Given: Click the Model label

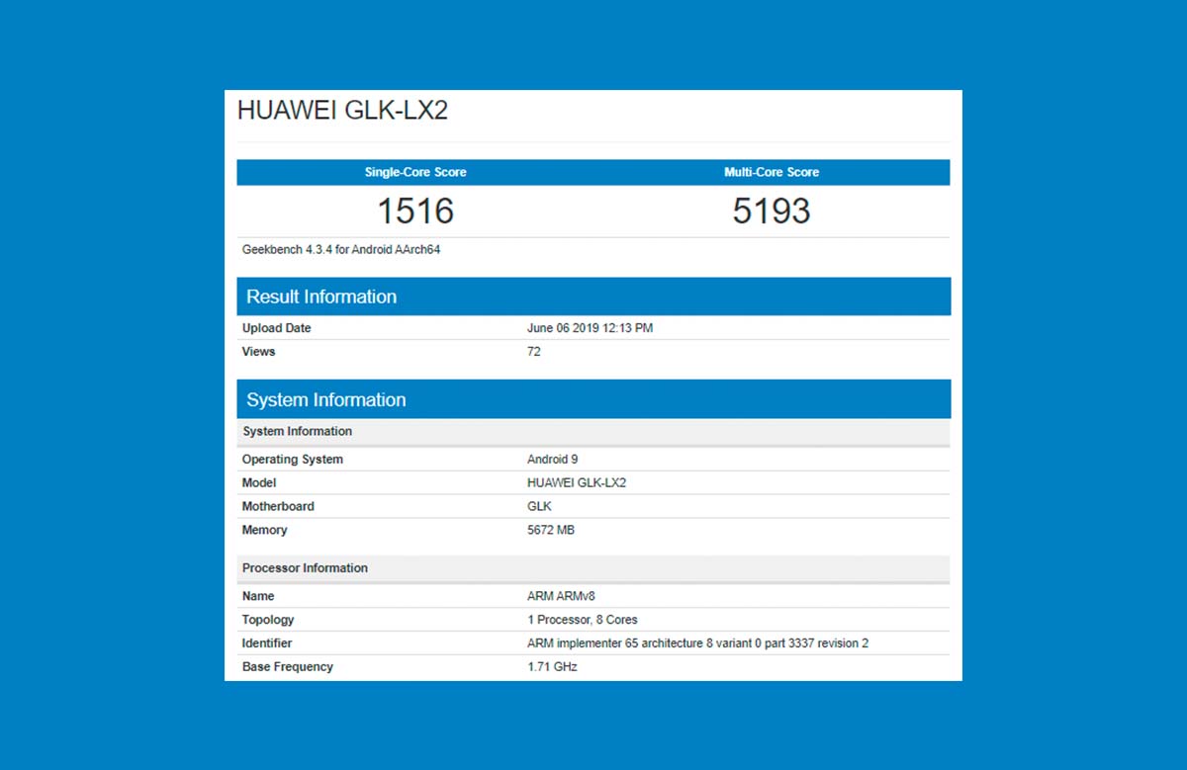Looking at the screenshot, I should 259,483.
